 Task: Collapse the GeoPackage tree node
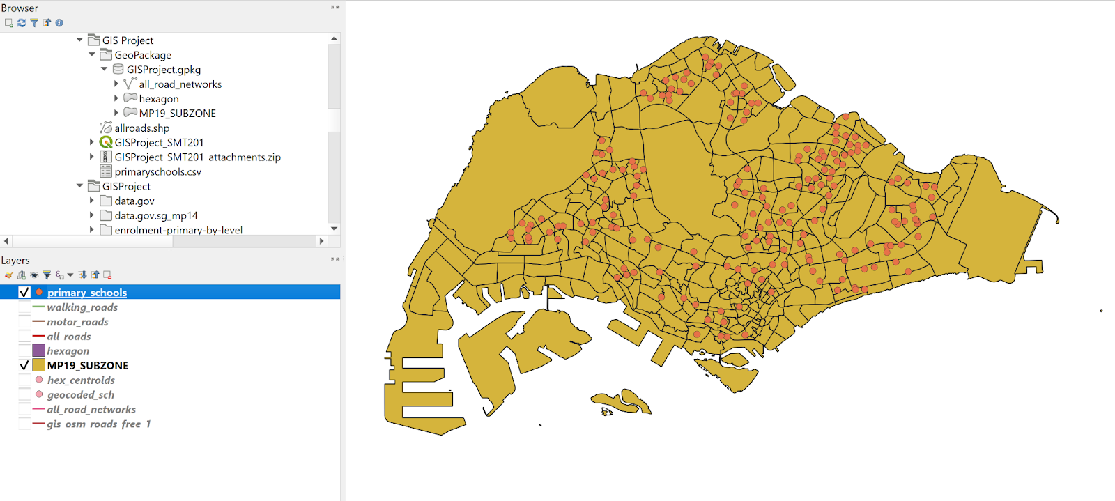point(92,54)
